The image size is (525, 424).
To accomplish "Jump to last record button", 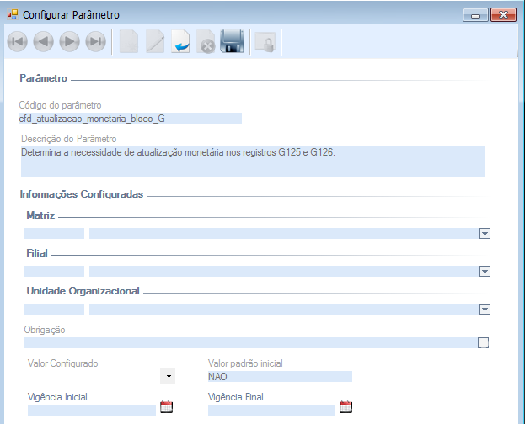I will 96,42.
